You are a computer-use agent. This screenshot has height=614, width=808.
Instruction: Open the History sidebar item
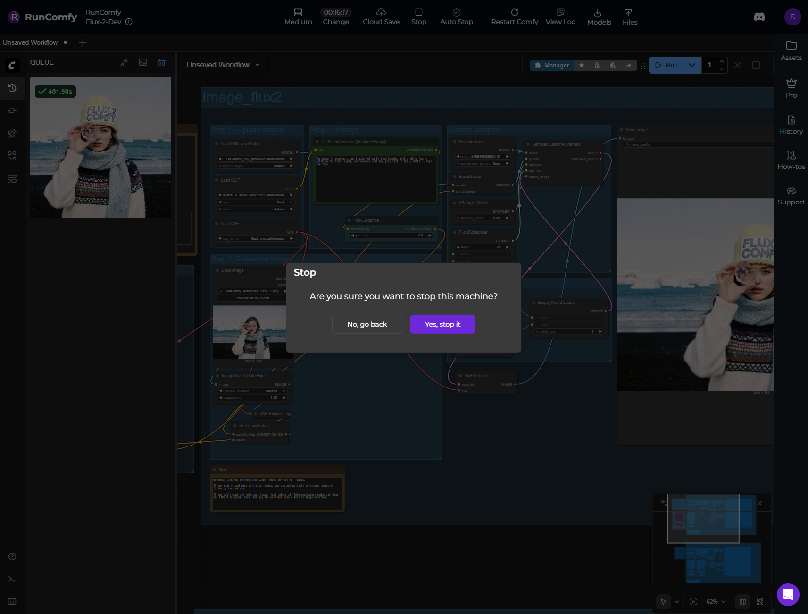(x=791, y=125)
